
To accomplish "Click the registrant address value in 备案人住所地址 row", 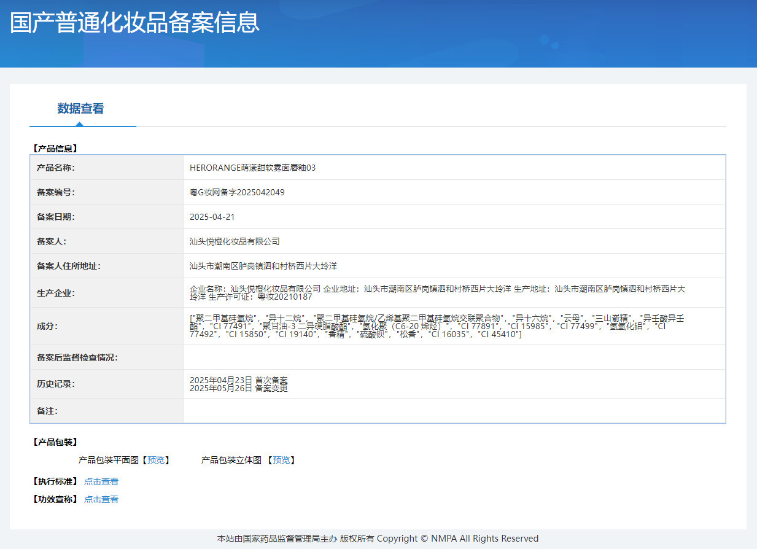I will click(x=263, y=266).
